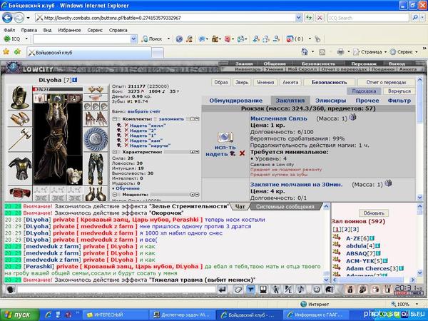Open the Сервис toolbar dropdown
This screenshot has width=428, height=321.
(x=417, y=52)
